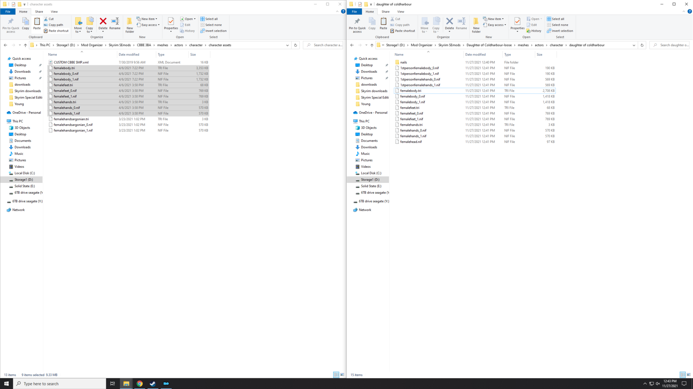This screenshot has height=389, width=693.
Task: Go back in left window navigation
Action: pyautogui.click(x=5, y=45)
